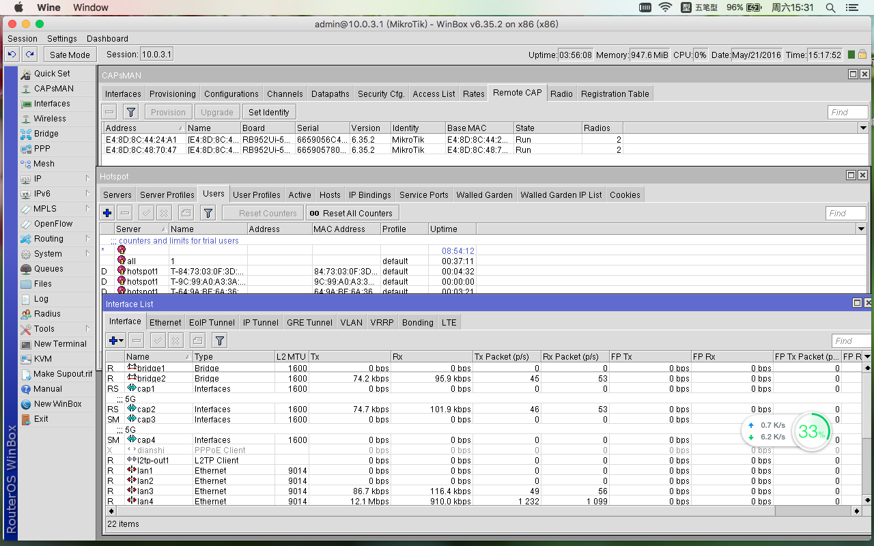The width and height of the screenshot is (874, 546).
Task: Open New WinBox from the sidebar
Action: (57, 403)
